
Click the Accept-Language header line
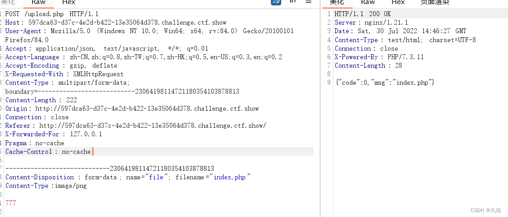pyautogui.click(x=144, y=57)
